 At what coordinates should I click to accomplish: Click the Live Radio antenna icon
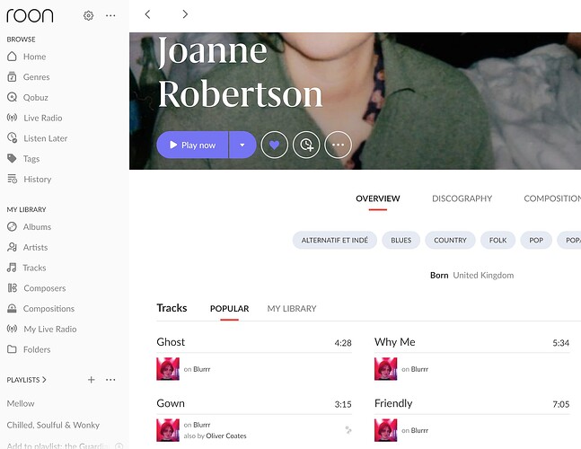[x=12, y=118]
